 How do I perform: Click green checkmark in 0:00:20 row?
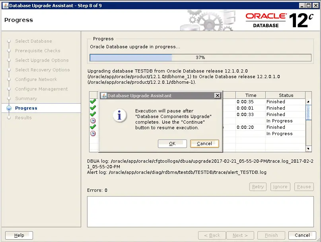(x=93, y=127)
